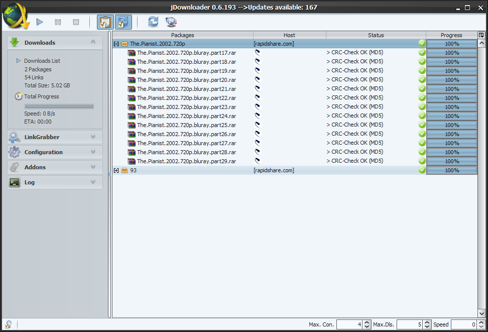Stop all downloads with stop button
This screenshot has width=488, height=332.
[x=76, y=22]
